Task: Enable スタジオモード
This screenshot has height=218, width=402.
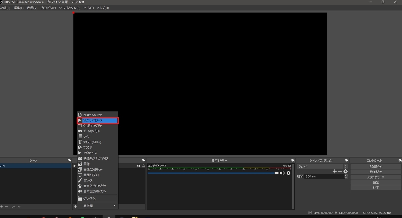Action: (x=376, y=177)
